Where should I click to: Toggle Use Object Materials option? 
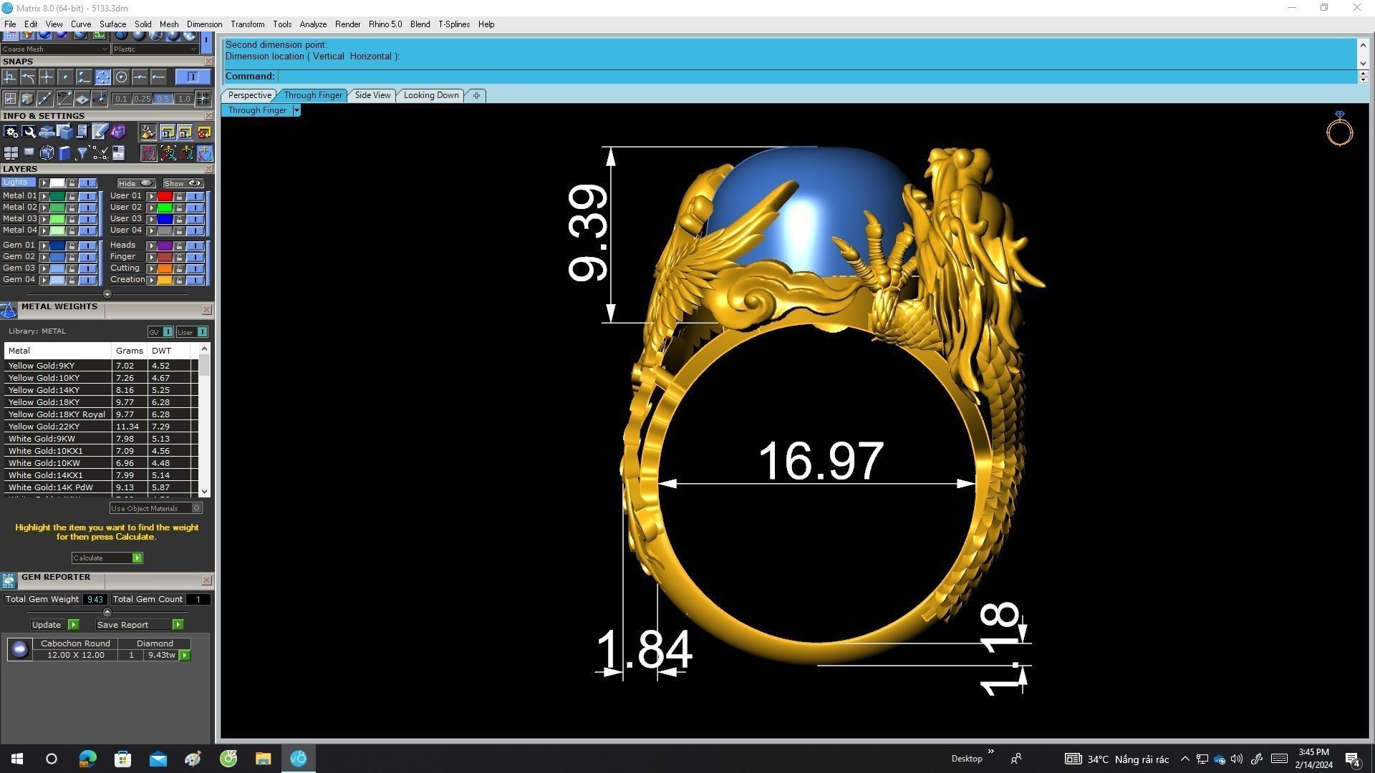pyautogui.click(x=155, y=508)
